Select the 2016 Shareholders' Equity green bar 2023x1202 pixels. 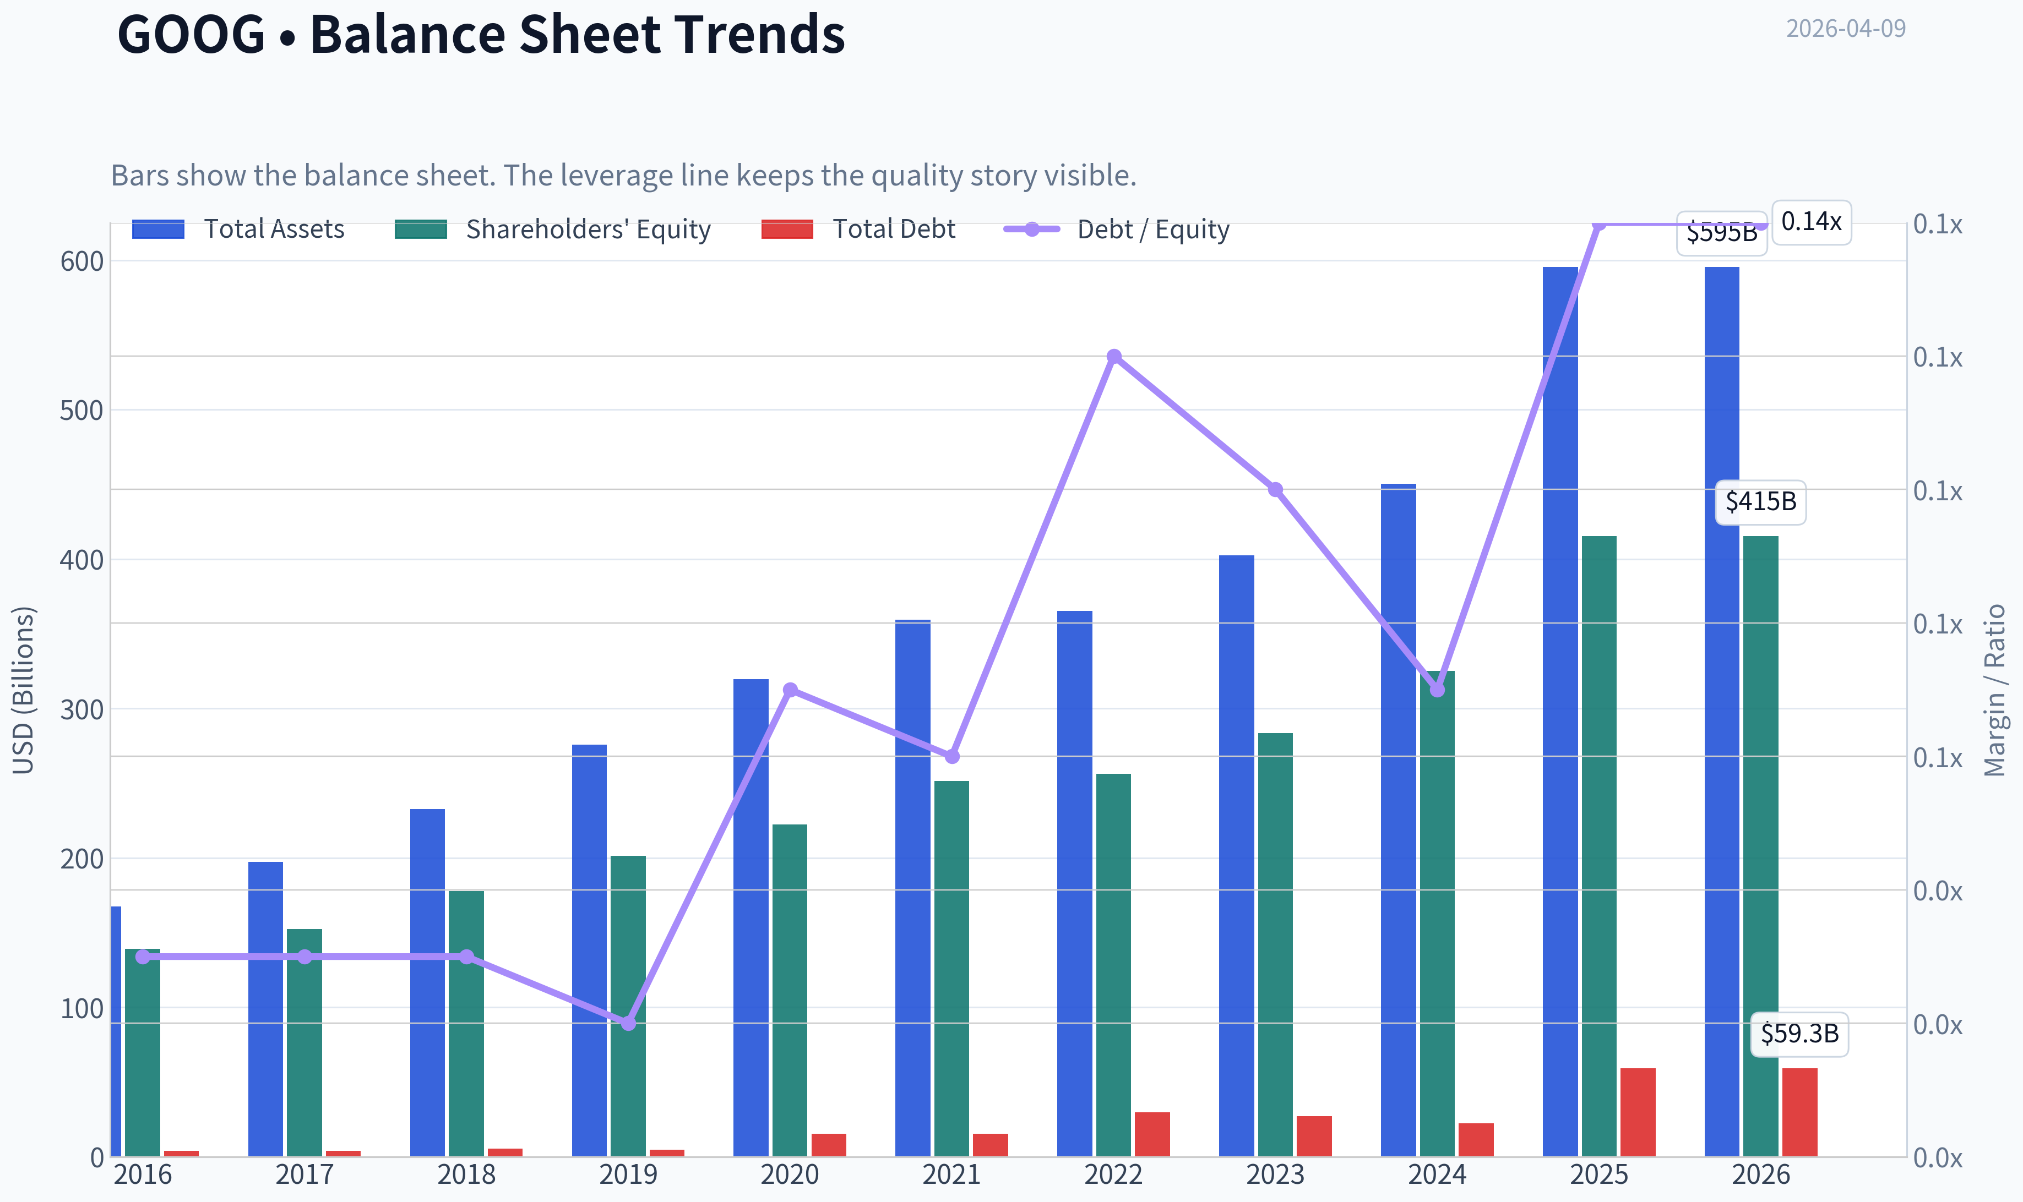pos(143,1052)
